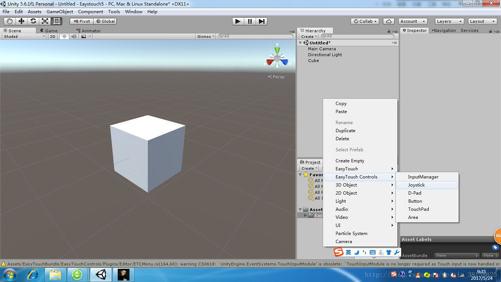Select the Hand tool
The height and width of the screenshot is (282, 501).
click(10, 21)
